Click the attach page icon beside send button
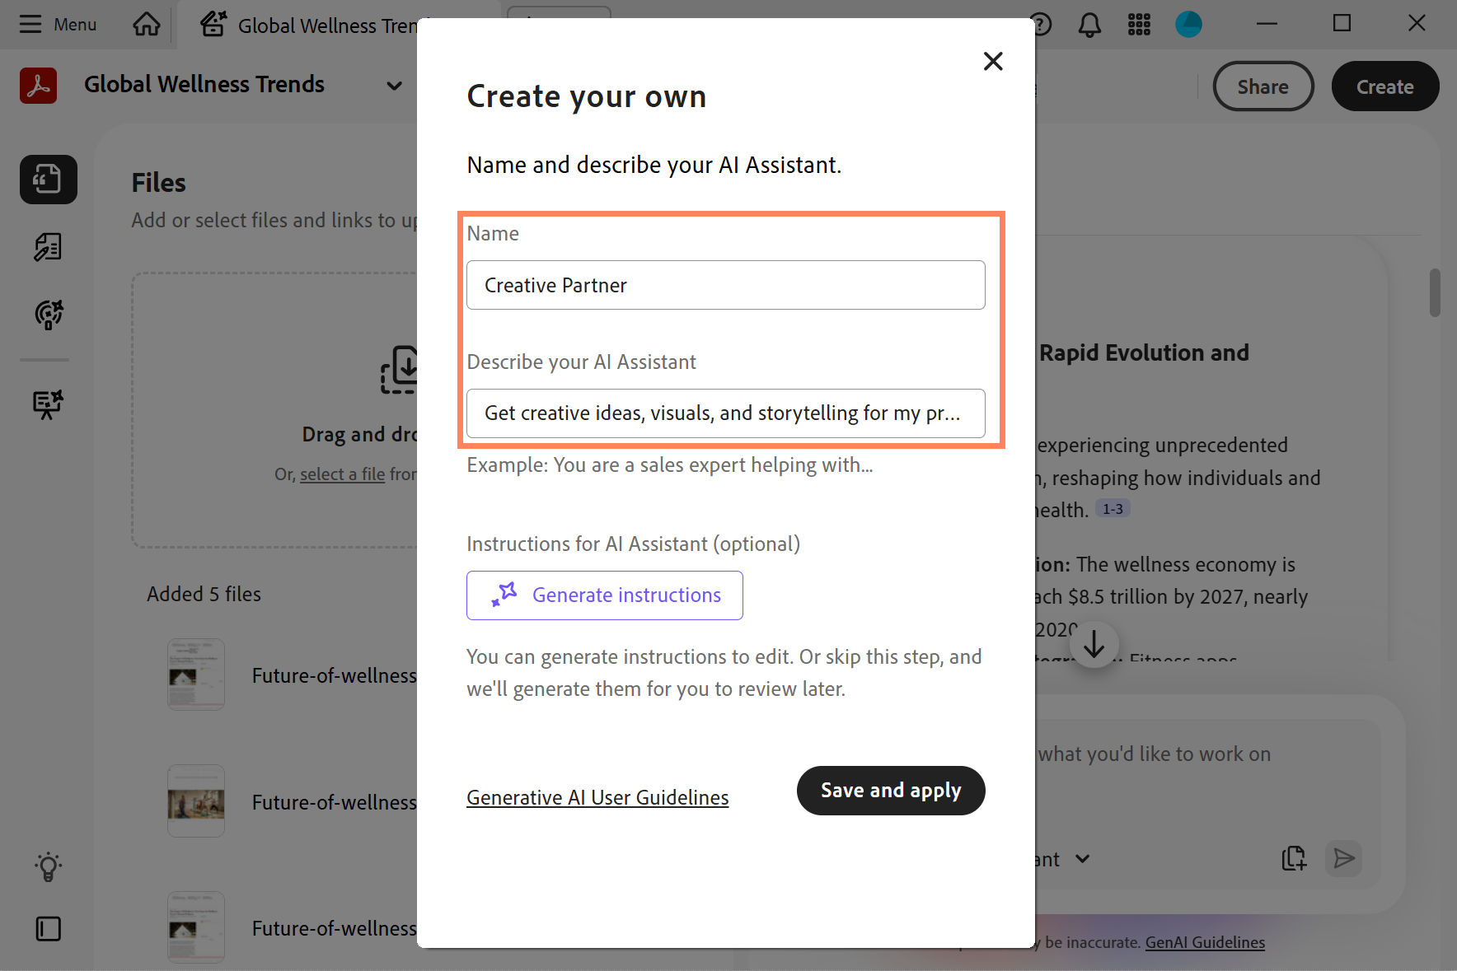 (x=1294, y=858)
